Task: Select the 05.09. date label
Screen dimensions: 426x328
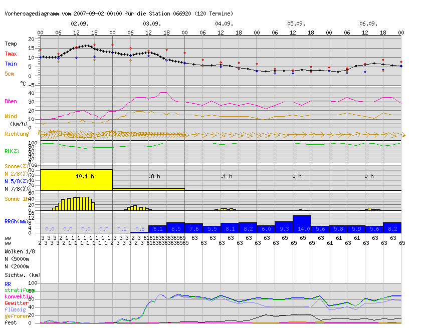Action: [x=296, y=24]
